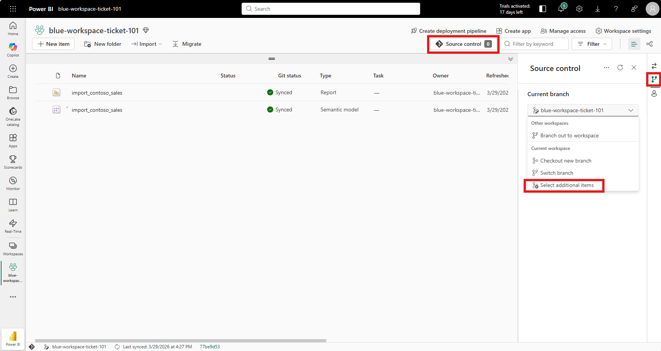Open OneLake catalog from sidebar
Image resolution: width=661 pixels, height=351 pixels.
tap(13, 116)
